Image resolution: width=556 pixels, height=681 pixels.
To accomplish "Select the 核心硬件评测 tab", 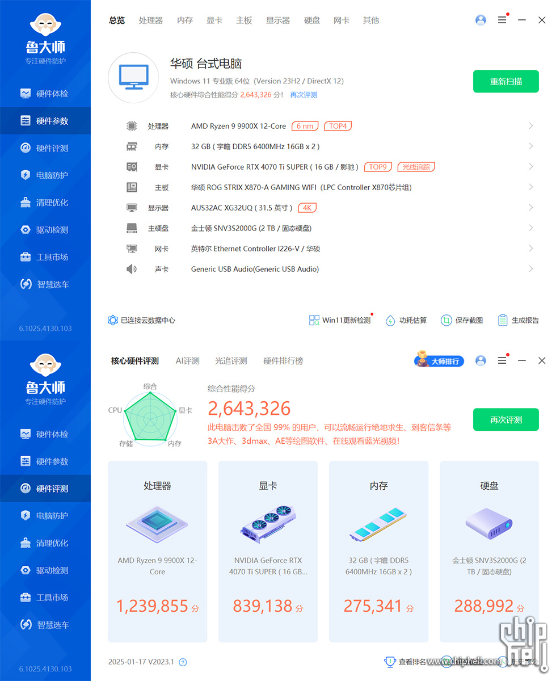I will point(135,361).
